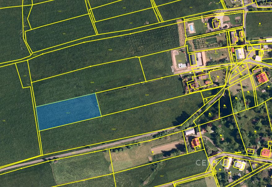Select the brown tilled field strip below the road
The image size is (272, 187).
point(167,147)
